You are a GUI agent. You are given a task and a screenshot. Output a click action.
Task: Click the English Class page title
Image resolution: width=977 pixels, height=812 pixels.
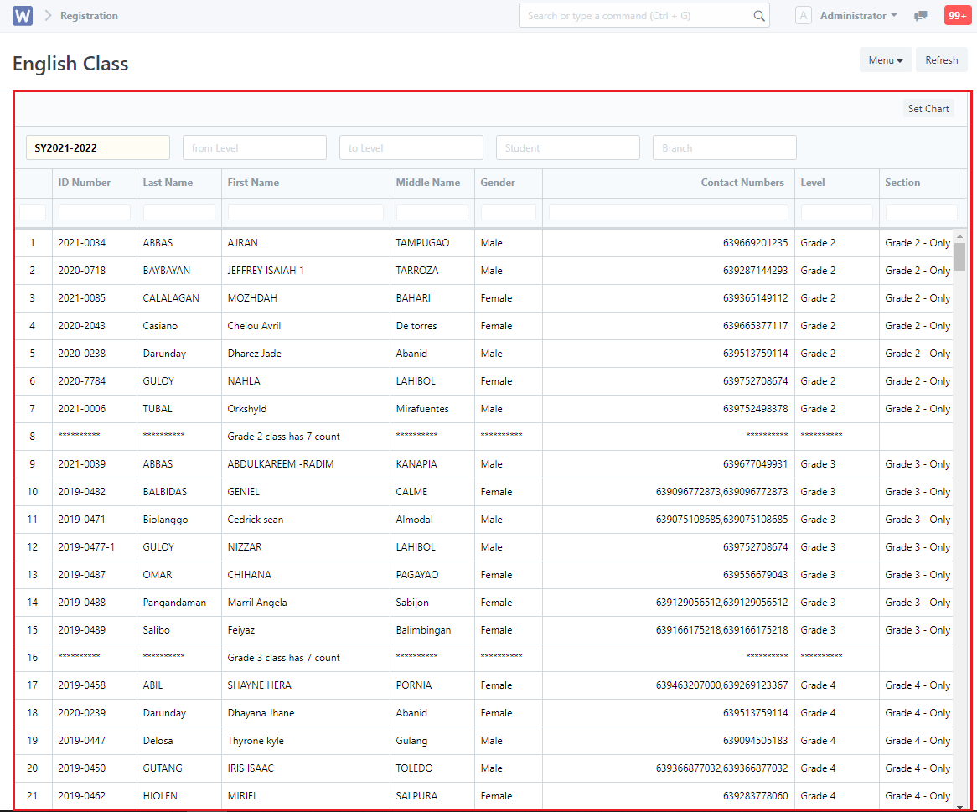click(70, 64)
